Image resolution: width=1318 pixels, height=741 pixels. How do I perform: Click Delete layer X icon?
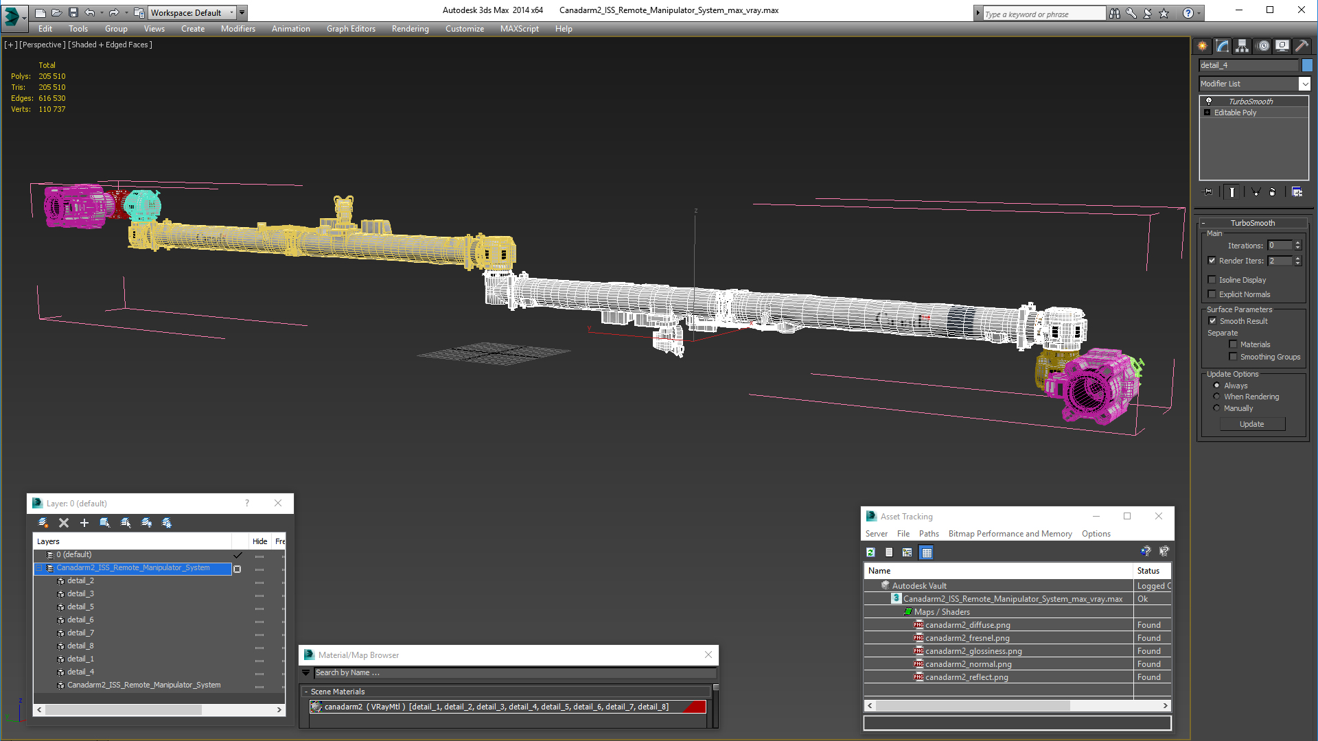64,523
